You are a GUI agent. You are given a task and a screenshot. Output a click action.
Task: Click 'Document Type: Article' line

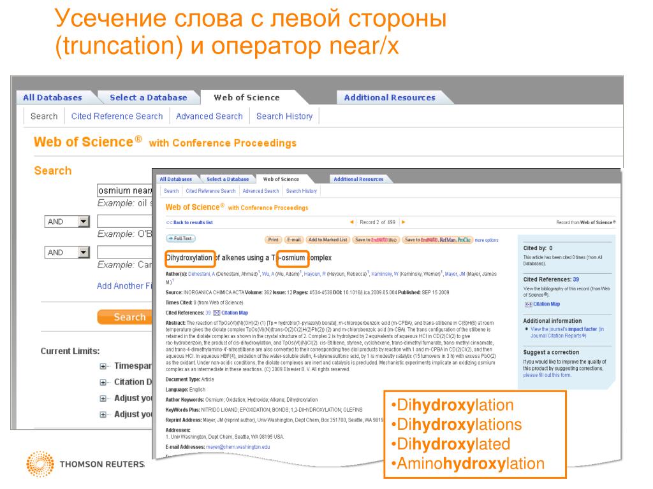click(x=189, y=379)
